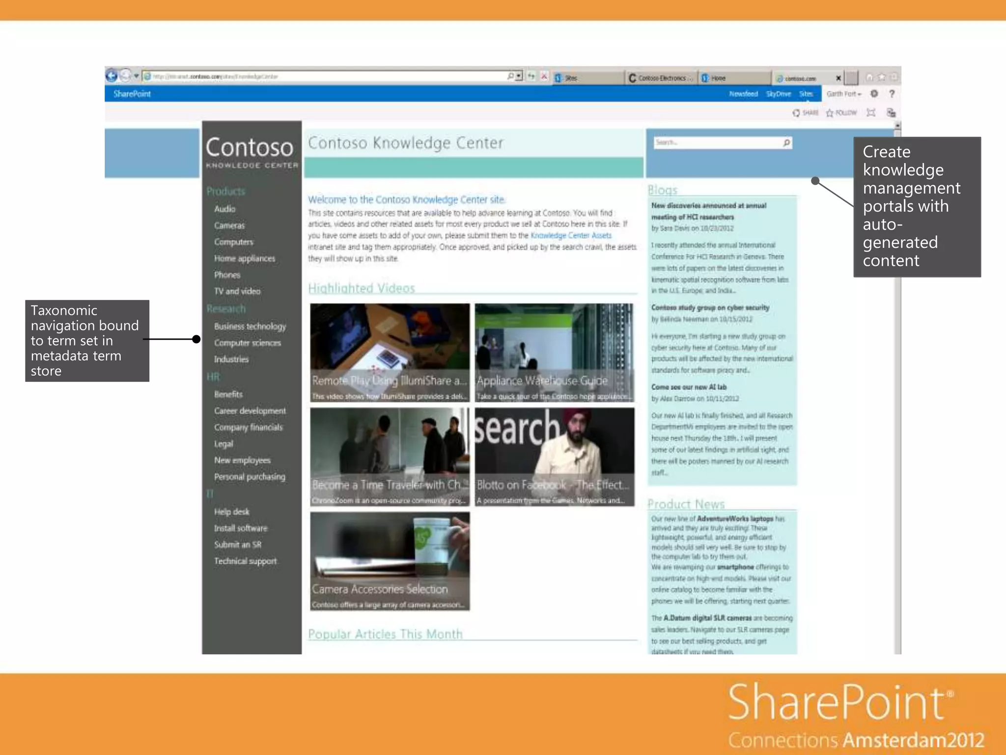Select Technical support in the navigation

pyautogui.click(x=246, y=561)
